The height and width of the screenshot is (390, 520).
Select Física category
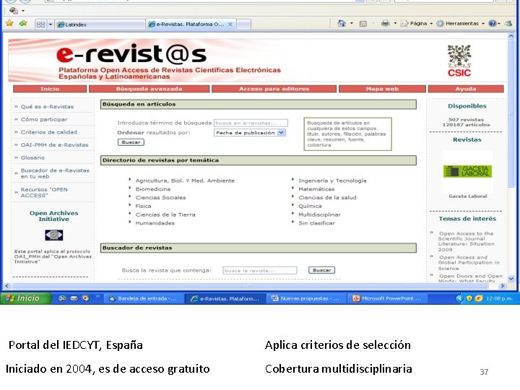[143, 207]
